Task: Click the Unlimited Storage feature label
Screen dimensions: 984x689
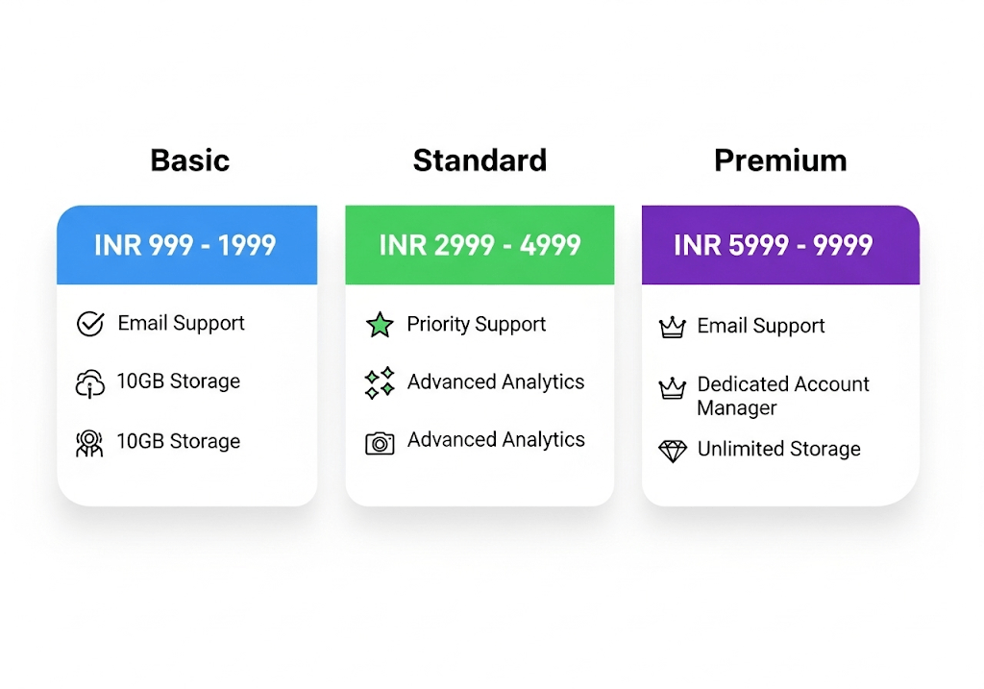Action: (x=778, y=449)
